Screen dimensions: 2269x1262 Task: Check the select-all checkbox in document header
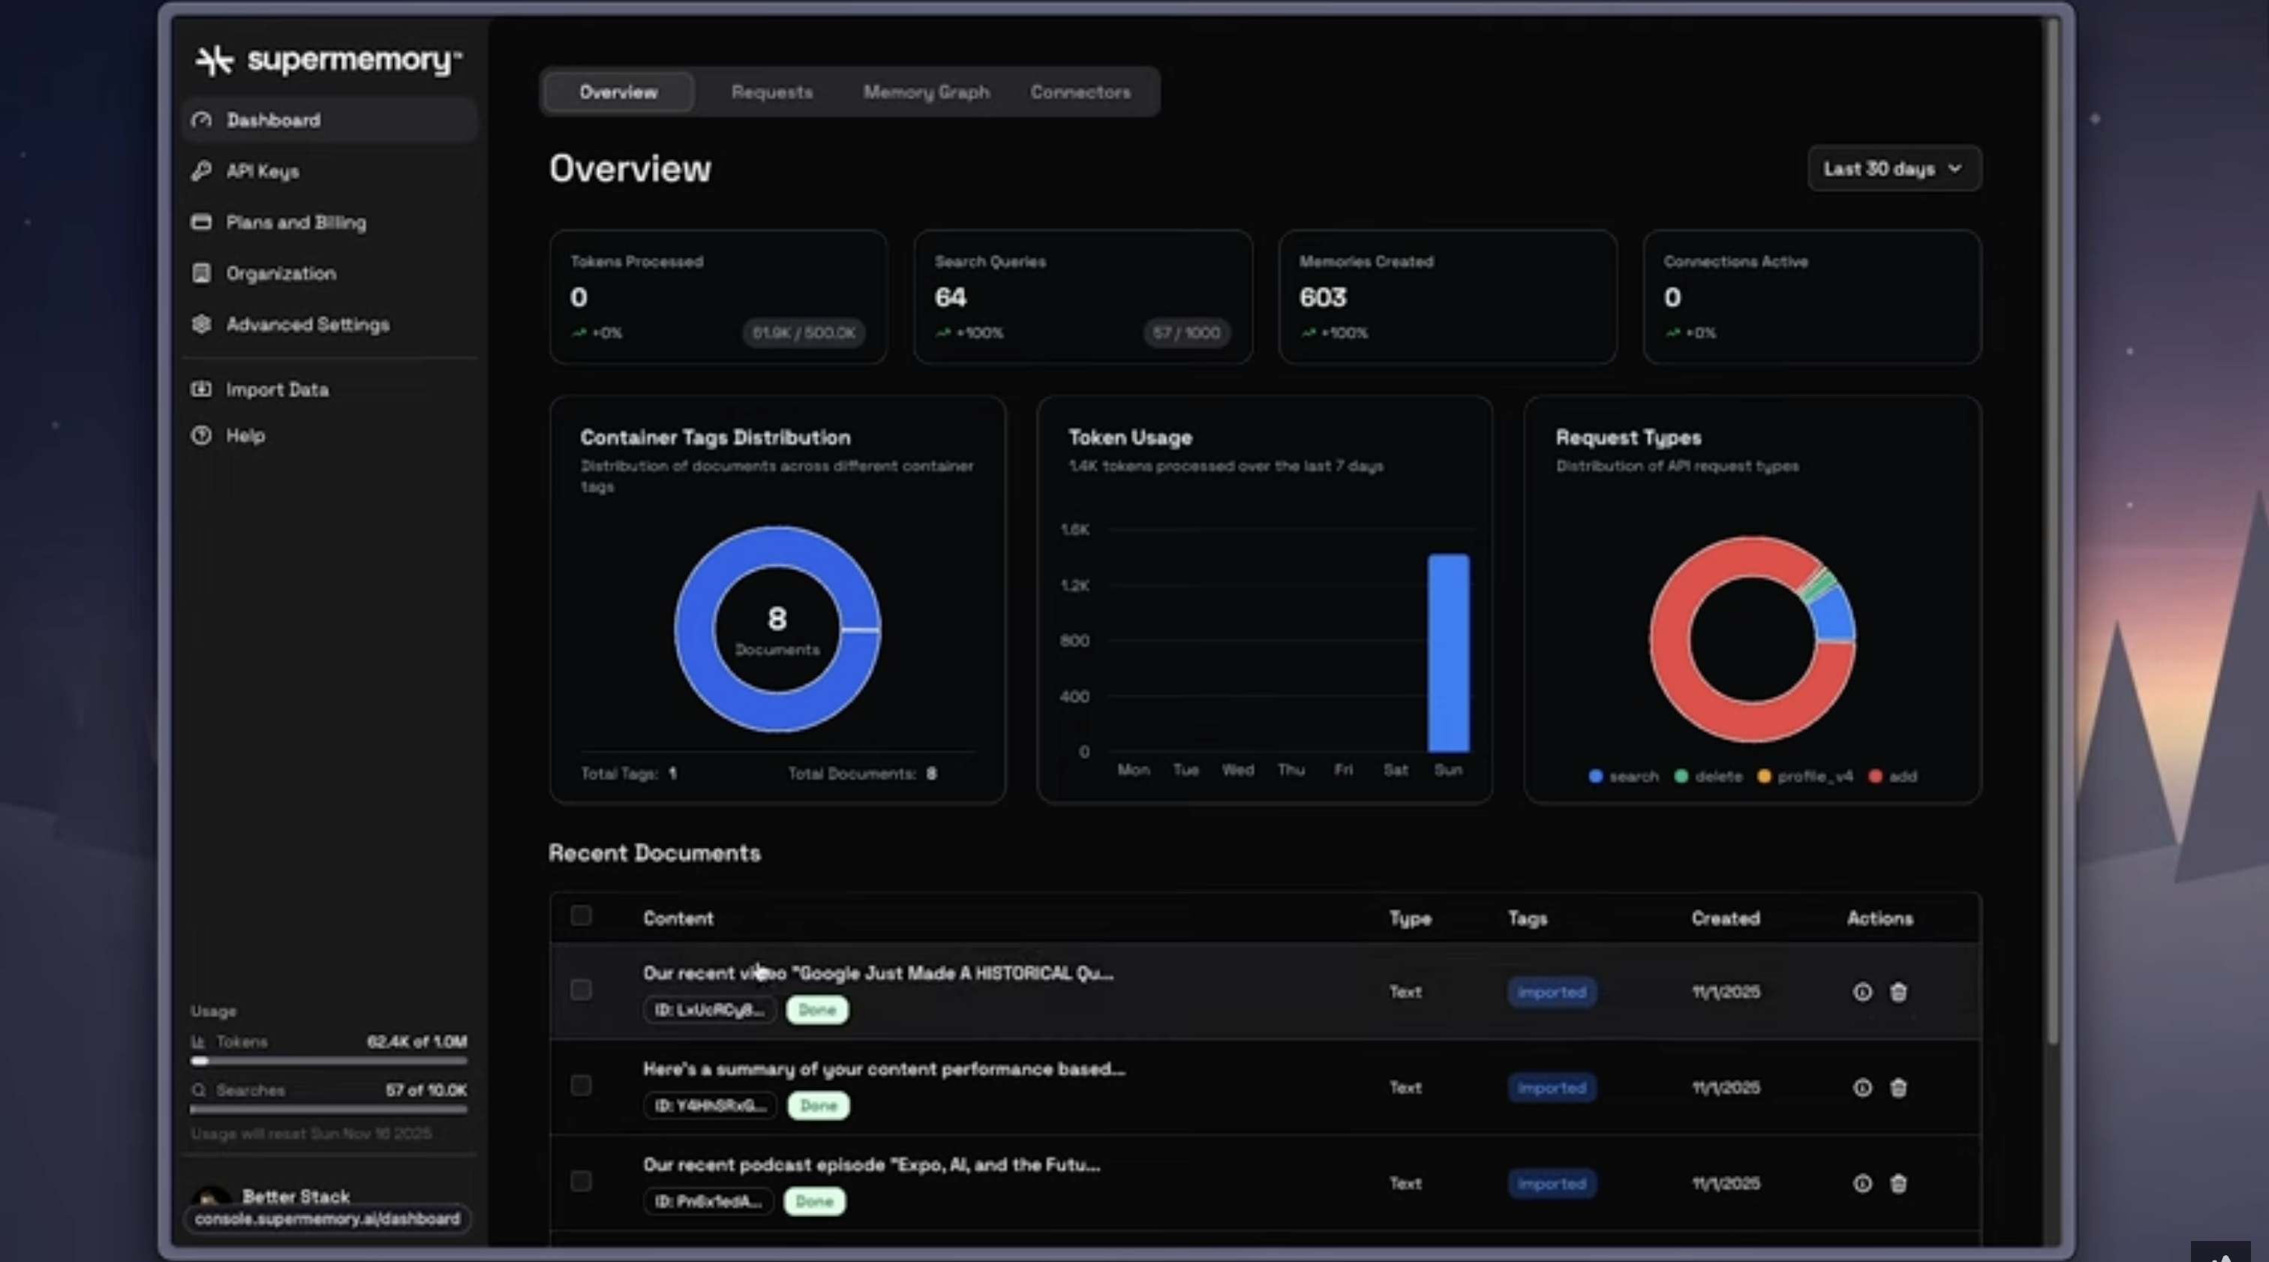pyautogui.click(x=582, y=916)
